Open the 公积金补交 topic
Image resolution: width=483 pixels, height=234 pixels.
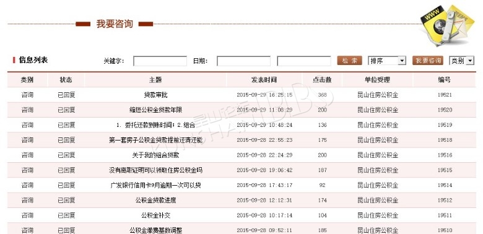click(155, 215)
